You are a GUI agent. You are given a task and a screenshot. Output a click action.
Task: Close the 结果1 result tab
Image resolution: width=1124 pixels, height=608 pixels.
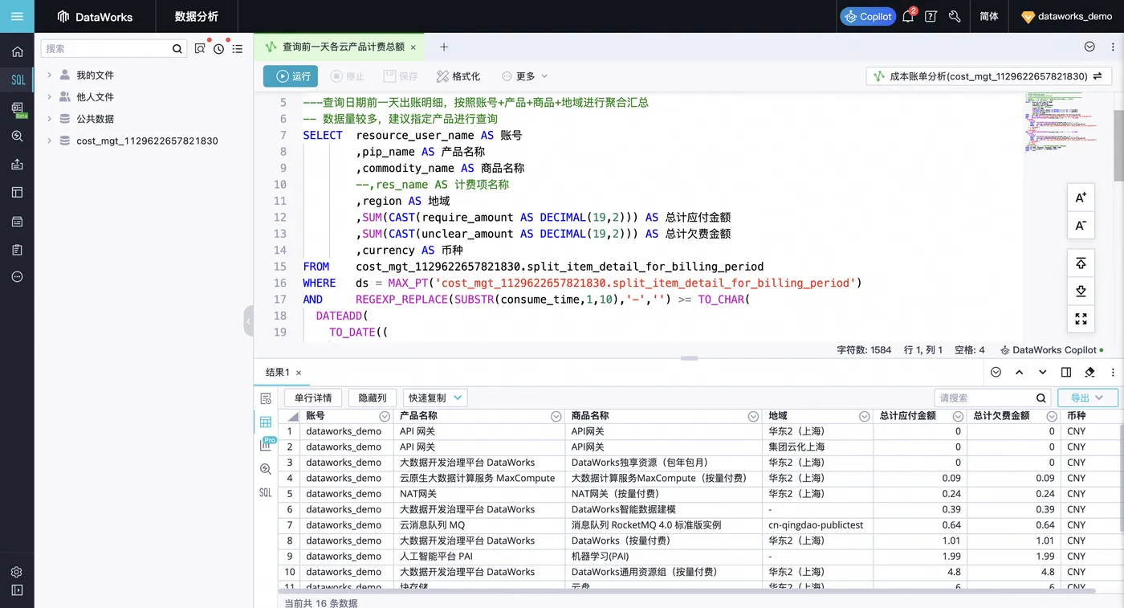299,373
